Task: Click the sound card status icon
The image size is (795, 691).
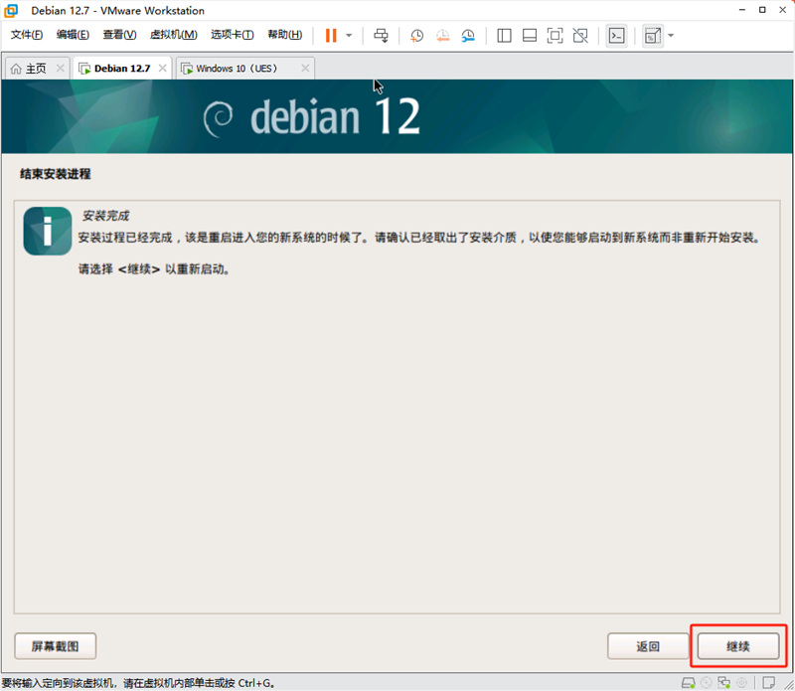Action: pos(741,683)
